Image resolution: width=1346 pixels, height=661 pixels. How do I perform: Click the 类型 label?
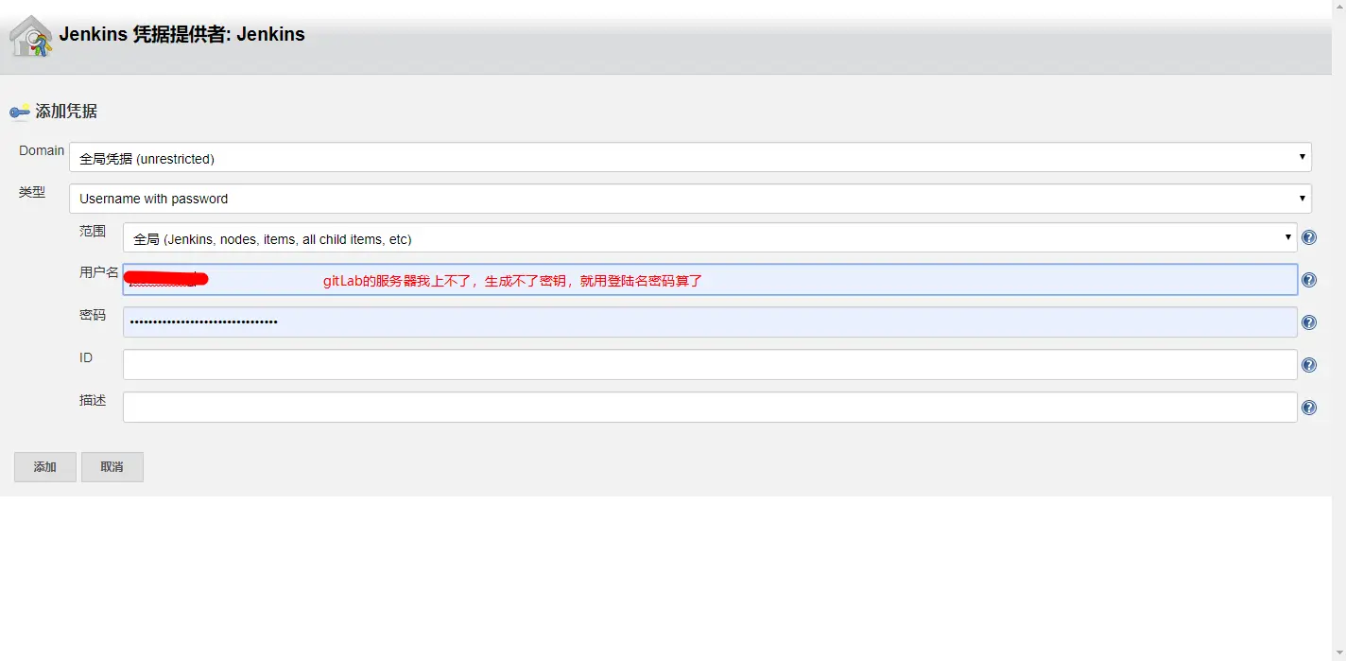(32, 192)
